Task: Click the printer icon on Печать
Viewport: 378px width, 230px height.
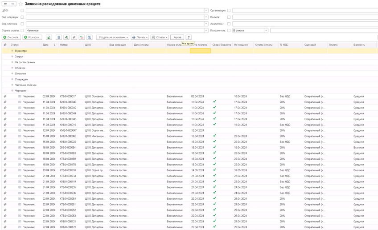Action: [x=134, y=37]
